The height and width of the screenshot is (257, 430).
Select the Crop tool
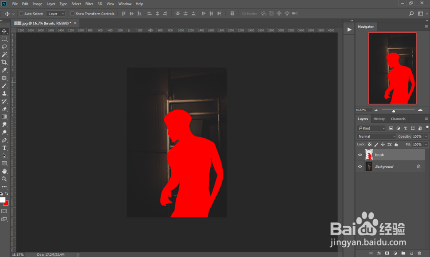point(4,62)
